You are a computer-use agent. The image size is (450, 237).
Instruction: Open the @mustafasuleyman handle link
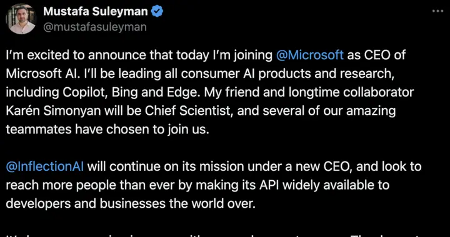pyautogui.click(x=95, y=27)
